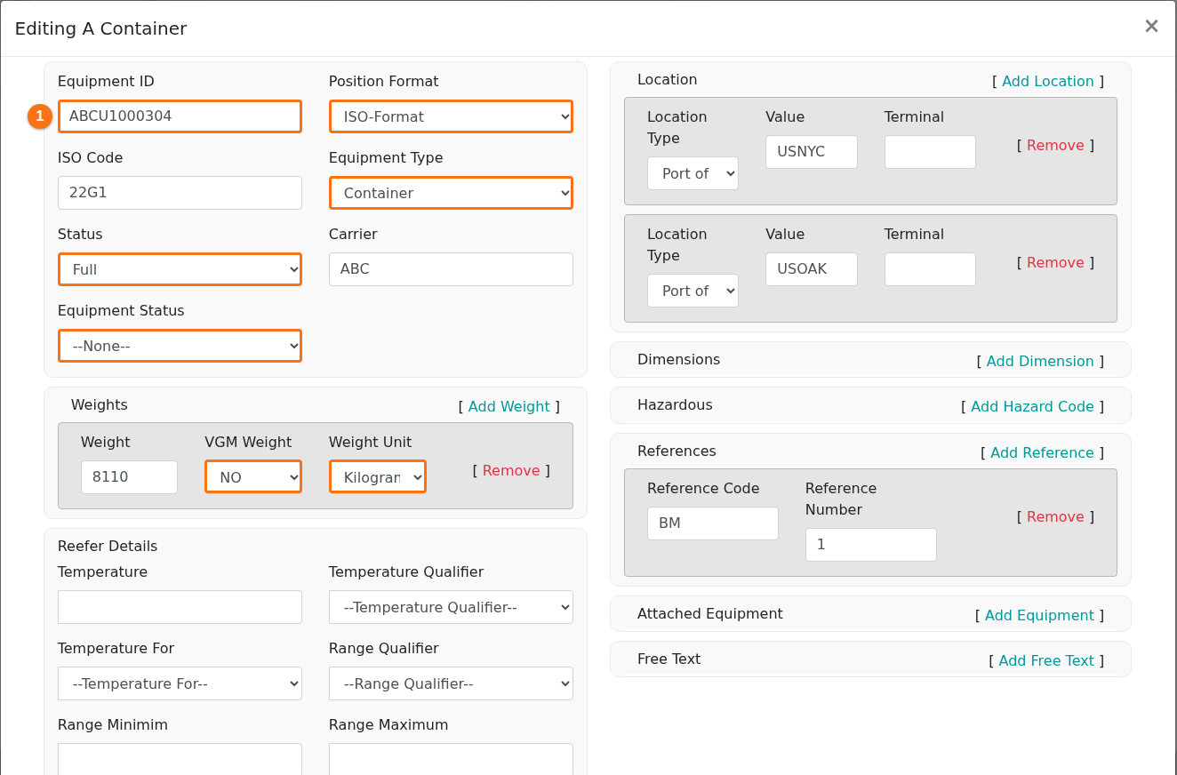Viewport: 1177px width, 775px height.
Task: Click the Add Dimension link
Action: click(x=1040, y=362)
